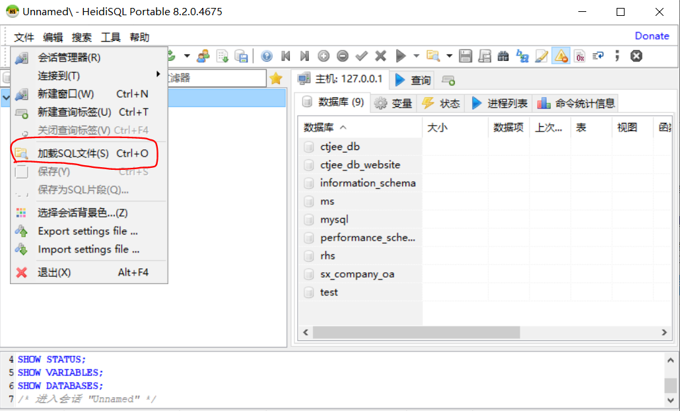680x411 pixels.
Task: Jump to last row toolbar icon
Action: tap(304, 56)
